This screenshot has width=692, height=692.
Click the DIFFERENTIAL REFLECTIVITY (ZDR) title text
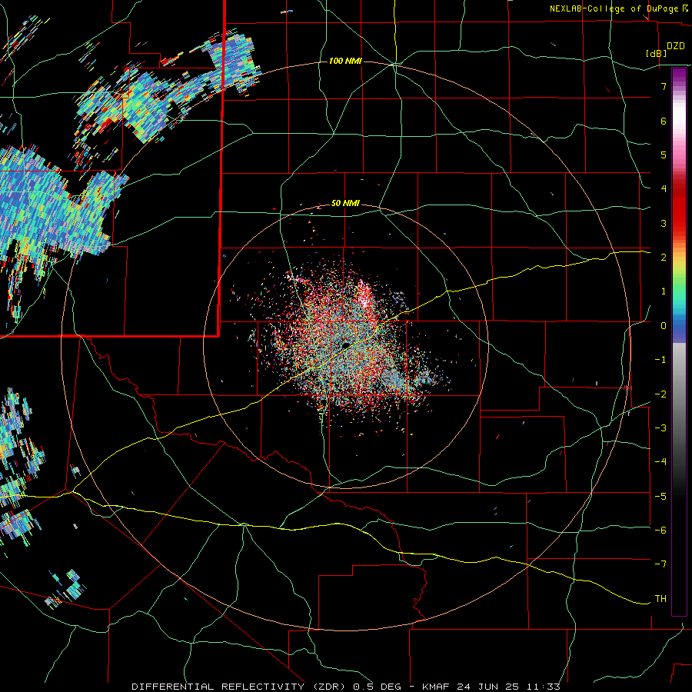tap(240, 687)
